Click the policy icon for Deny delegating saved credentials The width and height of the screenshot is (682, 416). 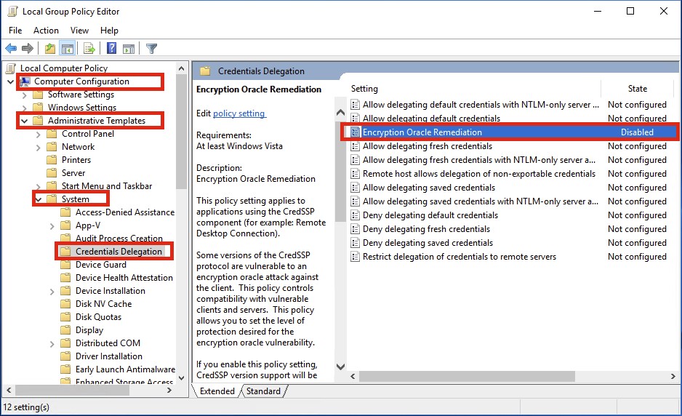point(356,243)
